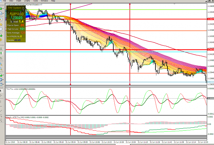214x145 pixels.
Task: Click the High to Low 151 row
Action: [16, 29]
